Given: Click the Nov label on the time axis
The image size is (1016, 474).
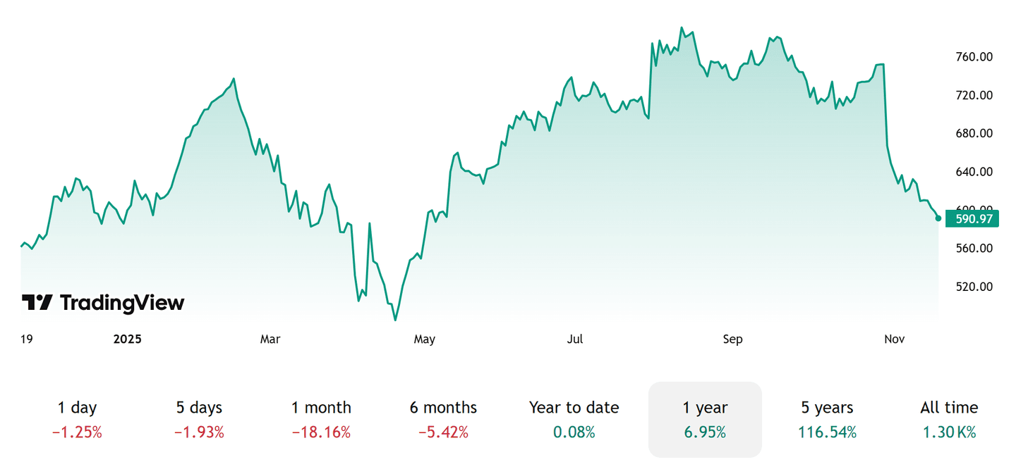Looking at the screenshot, I should coord(894,339).
